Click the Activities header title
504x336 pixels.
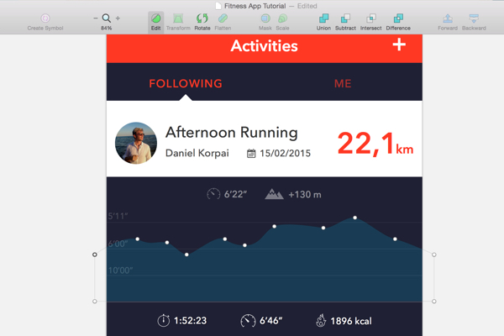coord(265,46)
